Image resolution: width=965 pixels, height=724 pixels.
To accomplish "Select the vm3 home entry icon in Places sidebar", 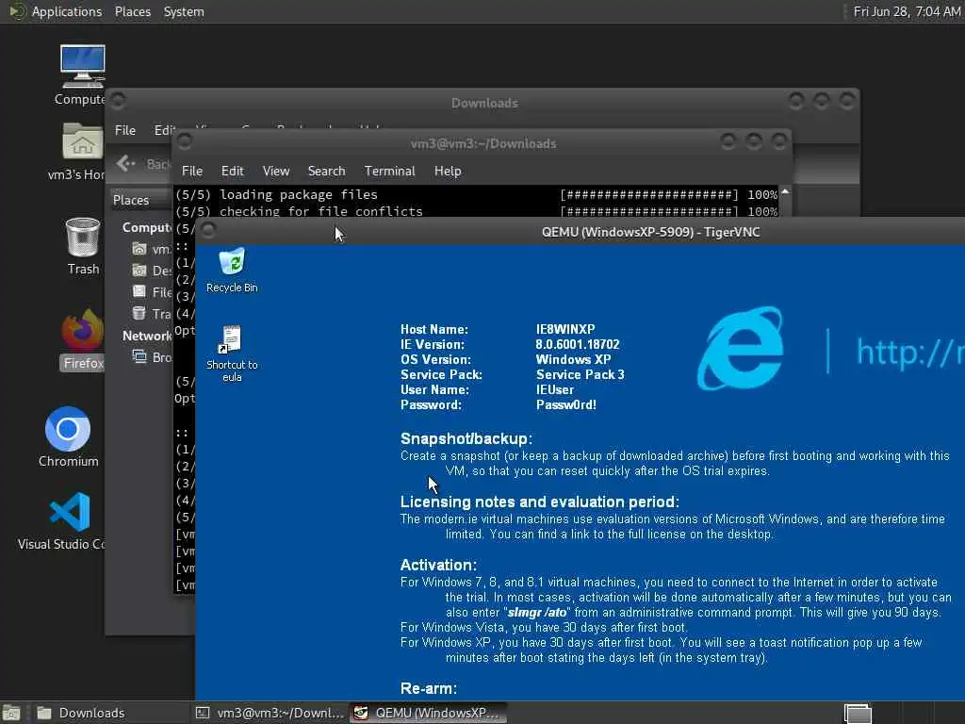I will pos(139,249).
